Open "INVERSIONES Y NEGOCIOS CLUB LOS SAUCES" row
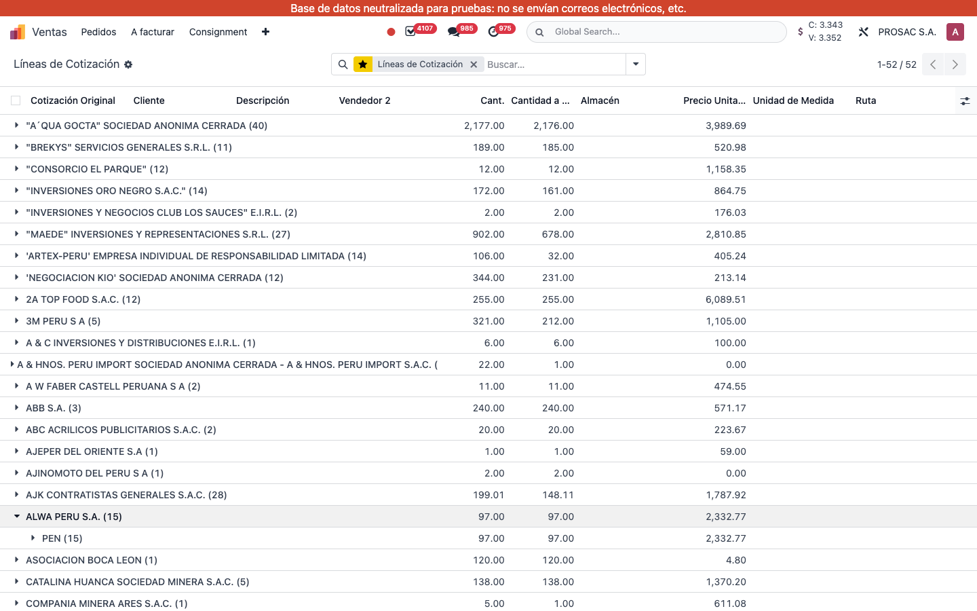The height and width of the screenshot is (611, 977). [488, 212]
